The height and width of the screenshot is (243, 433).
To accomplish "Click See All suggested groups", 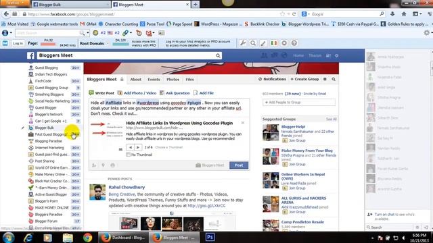I will click(x=331, y=119).
